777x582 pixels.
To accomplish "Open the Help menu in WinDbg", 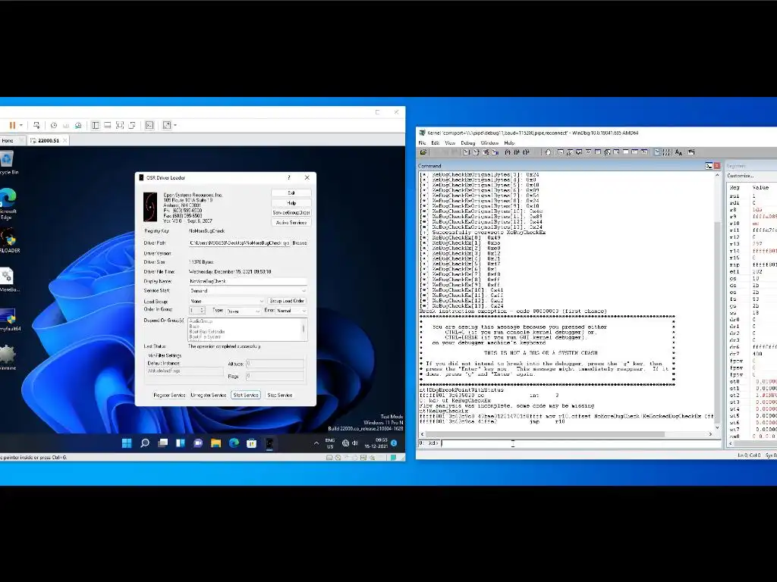I will (509, 143).
